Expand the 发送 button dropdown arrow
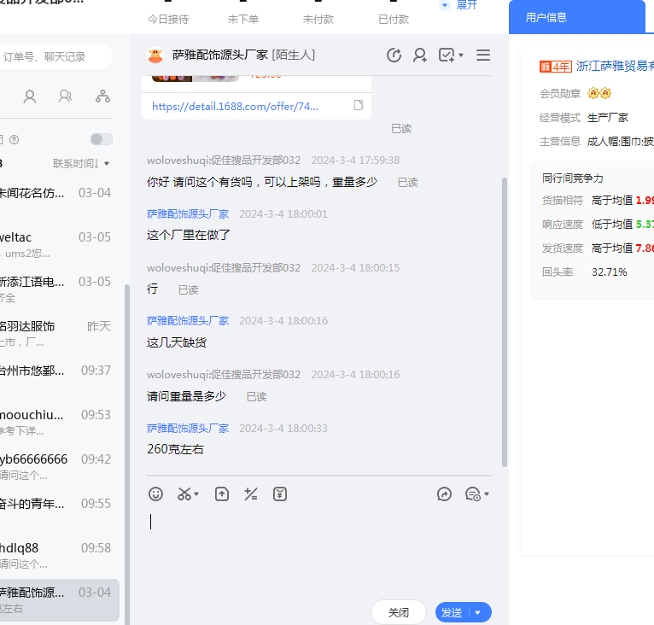The image size is (654, 625). [478, 612]
